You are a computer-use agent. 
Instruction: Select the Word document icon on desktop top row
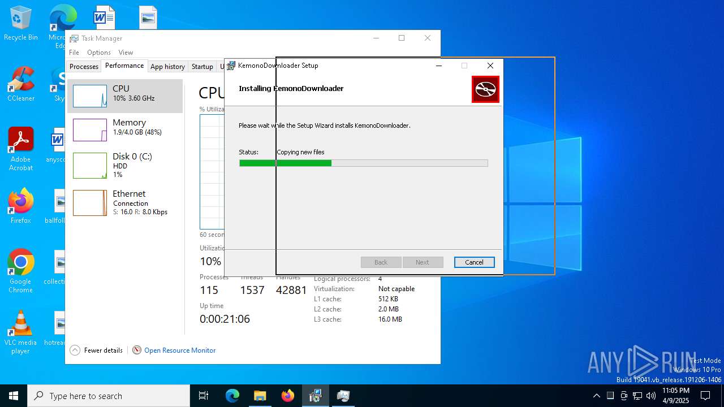[104, 17]
